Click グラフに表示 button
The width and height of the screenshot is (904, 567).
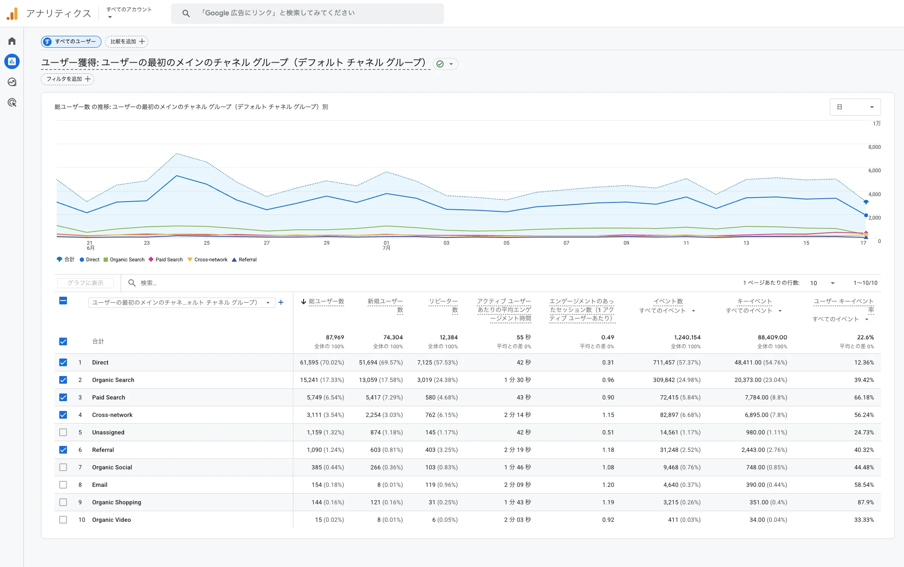pos(85,283)
